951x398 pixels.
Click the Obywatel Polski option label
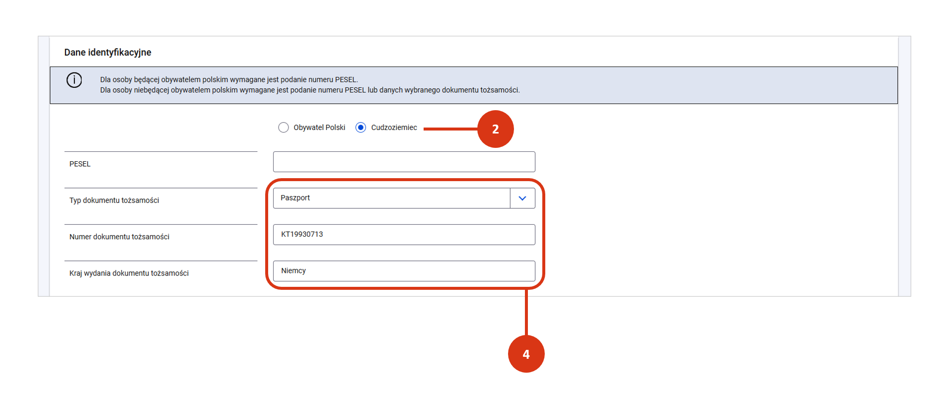(319, 128)
